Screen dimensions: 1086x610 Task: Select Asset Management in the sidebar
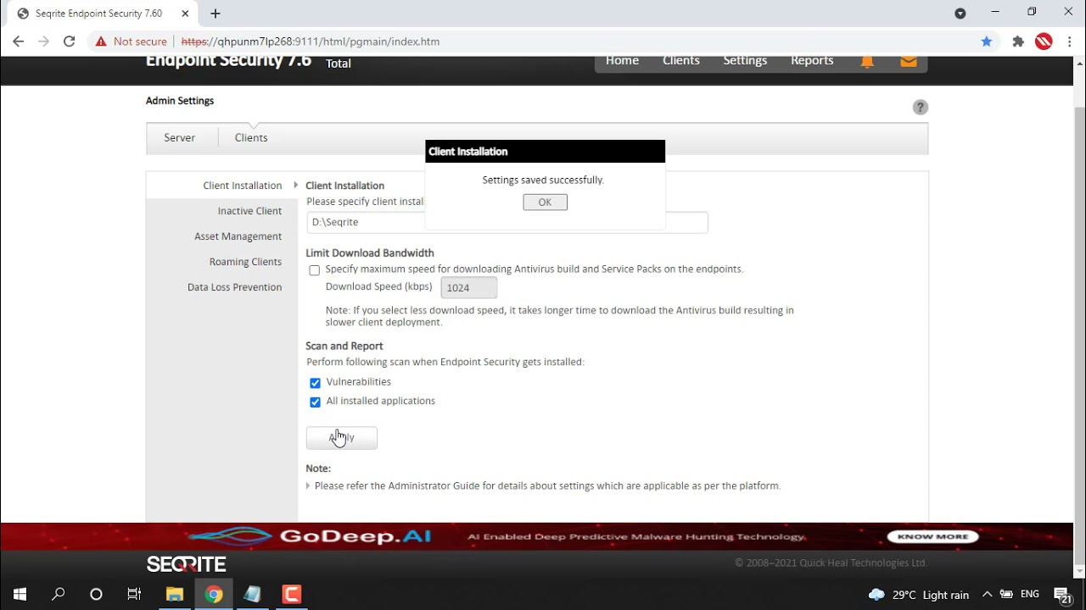click(238, 236)
